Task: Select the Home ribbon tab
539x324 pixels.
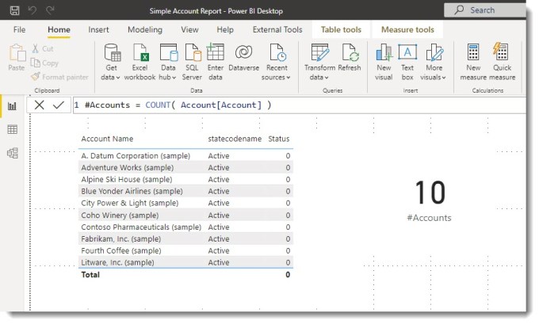Action: tap(59, 29)
